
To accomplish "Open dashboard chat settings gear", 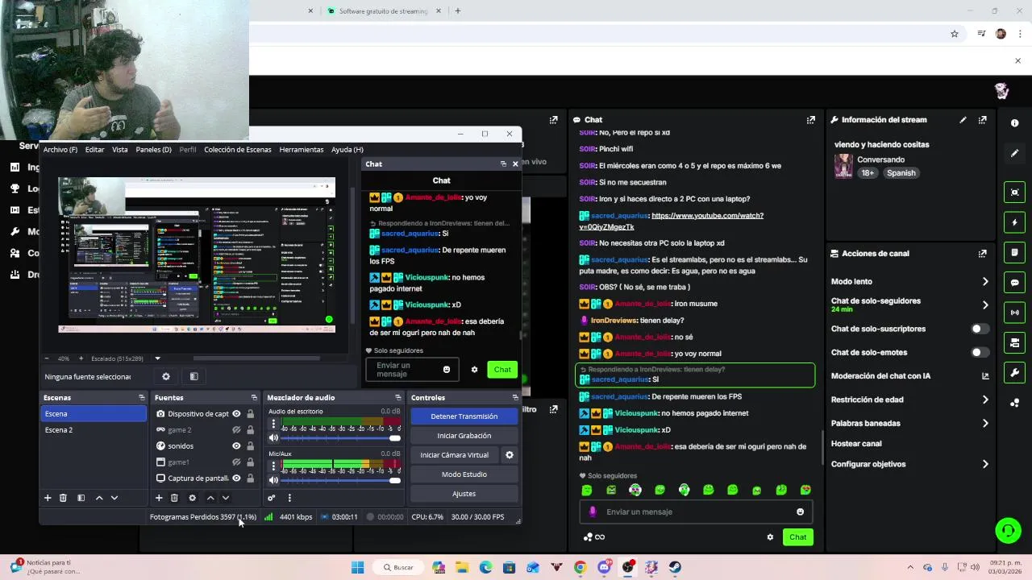I will point(770,537).
